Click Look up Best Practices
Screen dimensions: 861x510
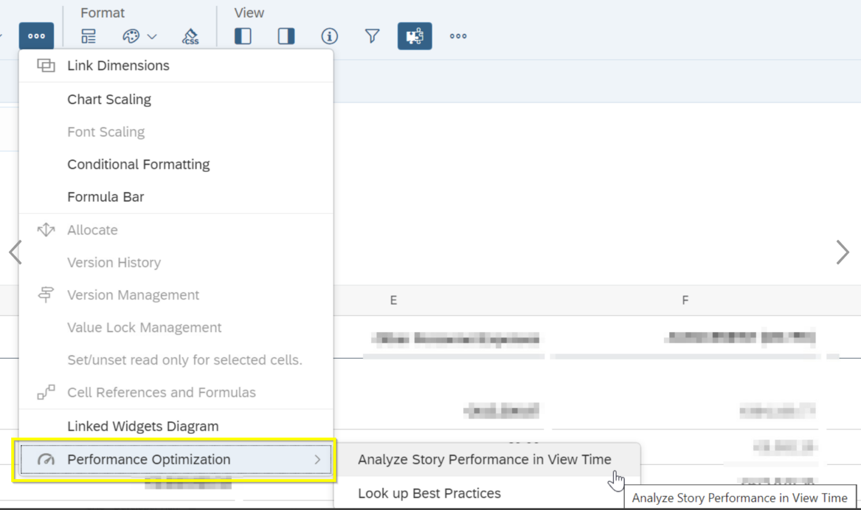[x=429, y=493]
